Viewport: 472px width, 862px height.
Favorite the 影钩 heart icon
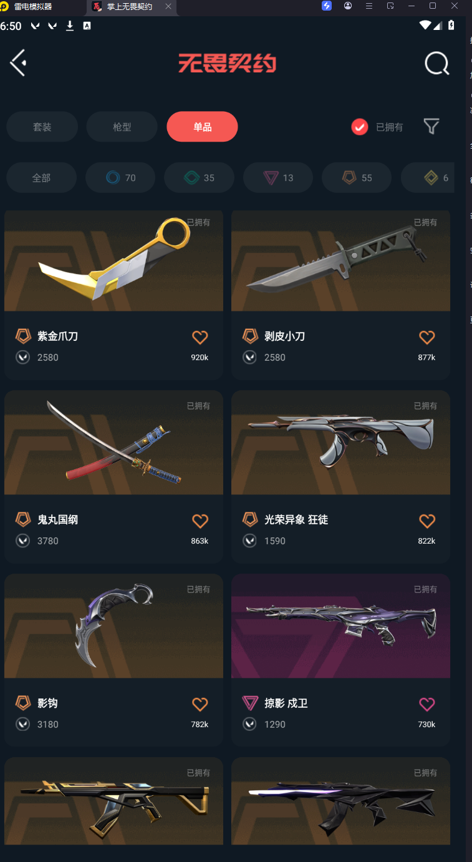[200, 705]
